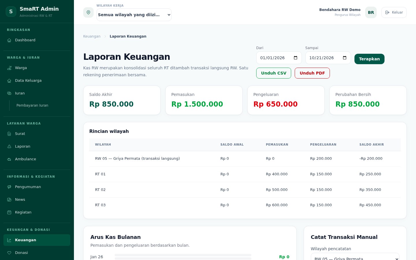
Task: Click the Dashboard home icon
Action: point(9,40)
